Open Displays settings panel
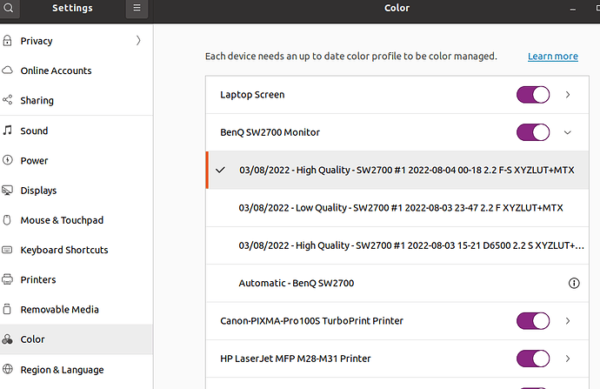This screenshot has height=389, width=600. 77,191
